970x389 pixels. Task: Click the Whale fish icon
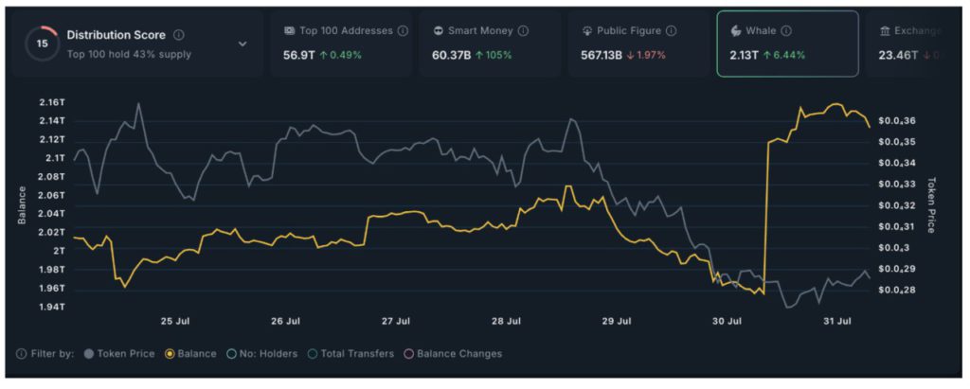coord(736,31)
